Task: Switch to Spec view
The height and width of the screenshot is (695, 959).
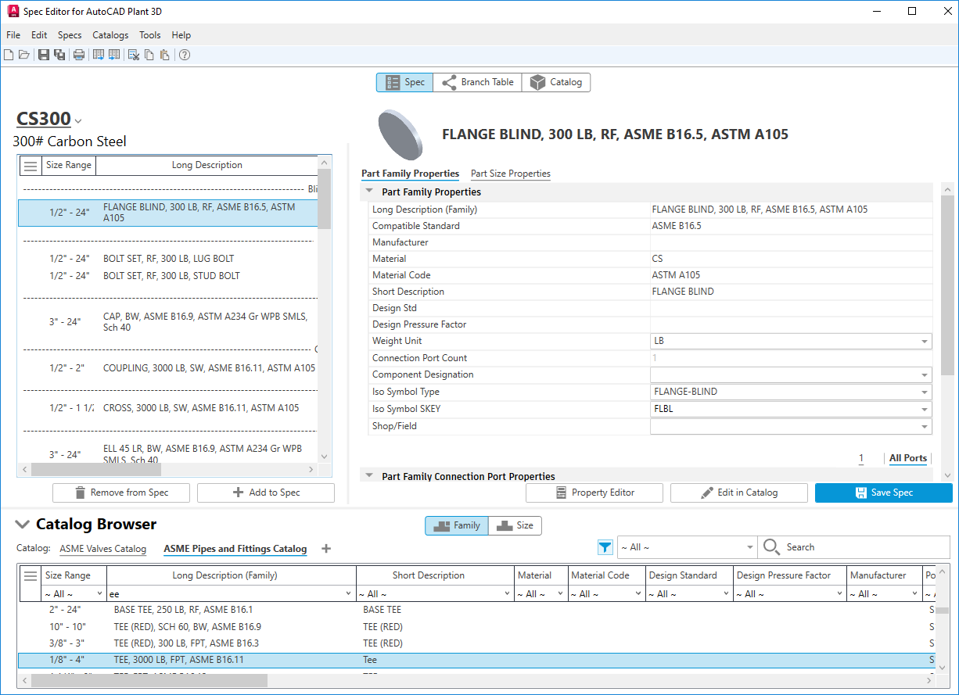Action: click(405, 82)
